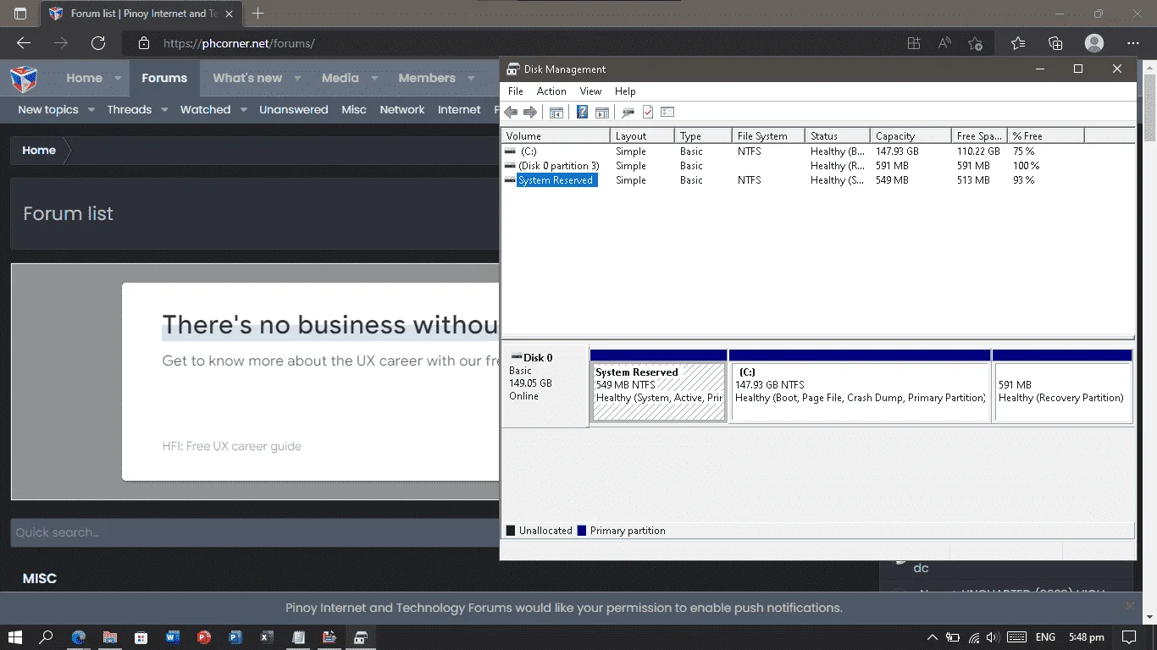1157x650 pixels.
Task: Open a new browser tab
Action: 258,14
